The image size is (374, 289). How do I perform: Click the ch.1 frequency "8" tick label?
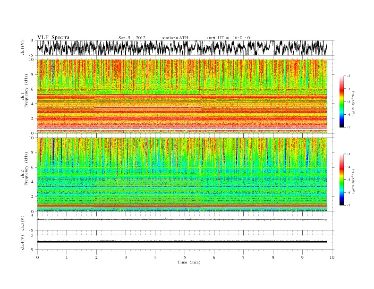tap(33, 75)
